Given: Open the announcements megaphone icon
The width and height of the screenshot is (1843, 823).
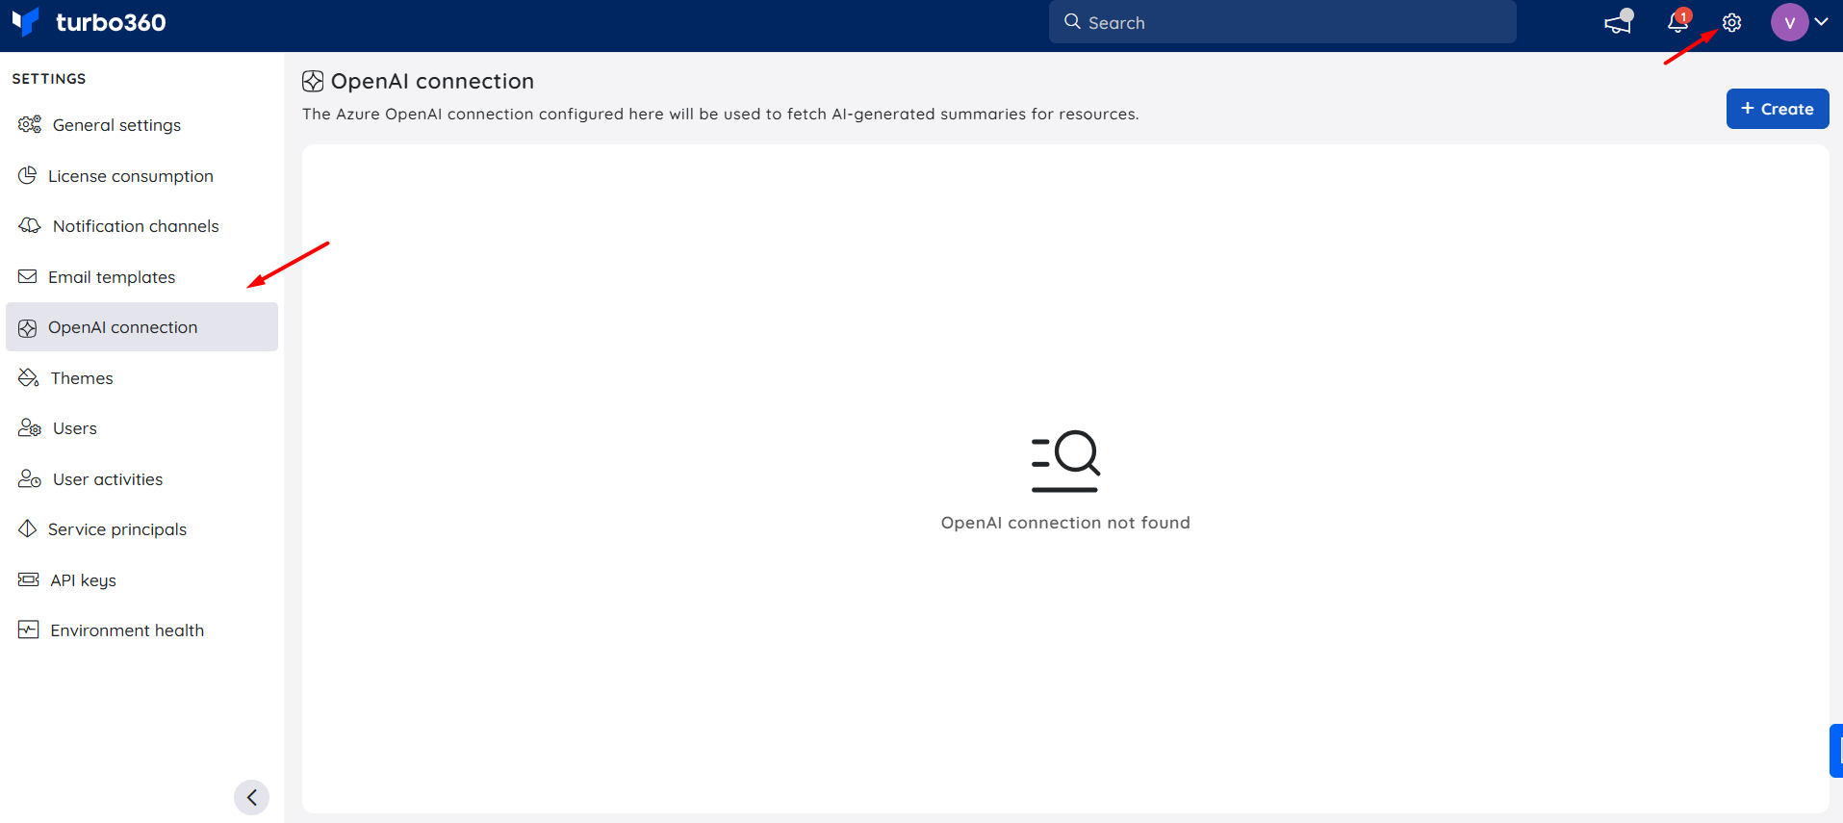Looking at the screenshot, I should pos(1619,21).
